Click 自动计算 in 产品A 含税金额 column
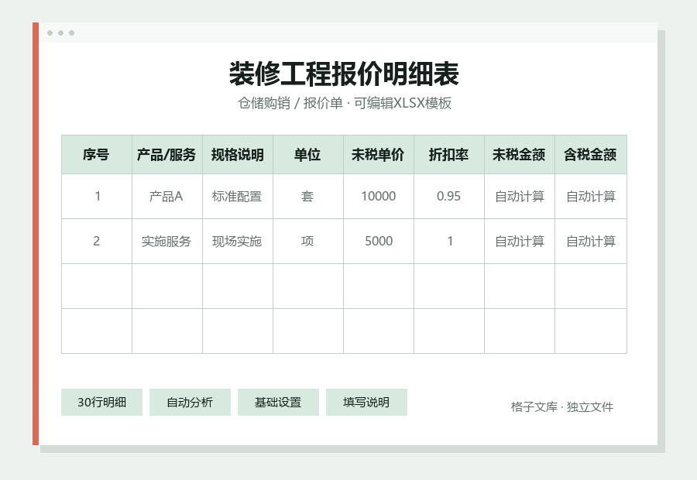Image resolution: width=697 pixels, height=480 pixels. (591, 196)
